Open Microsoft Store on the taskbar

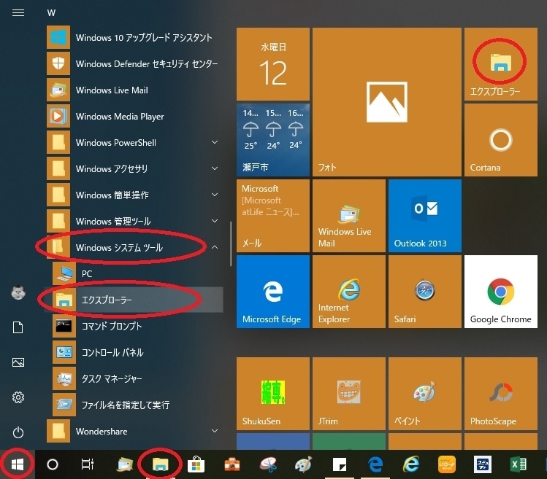(x=196, y=464)
